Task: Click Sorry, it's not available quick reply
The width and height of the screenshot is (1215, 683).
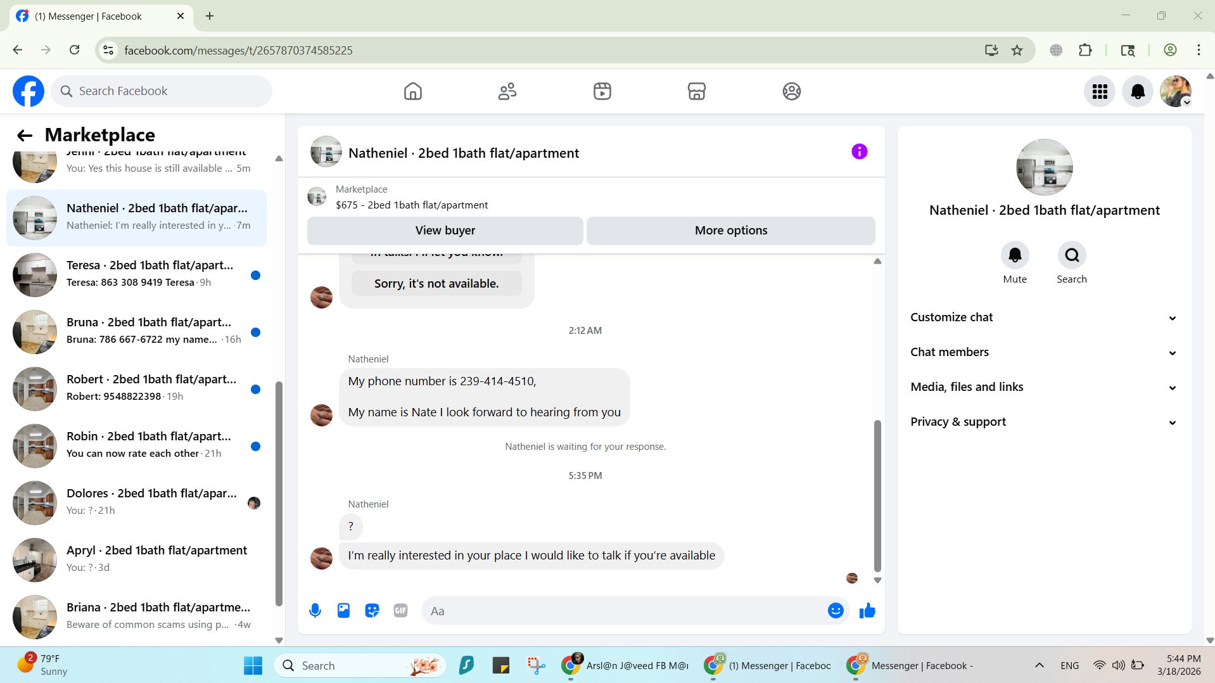Action: pyautogui.click(x=436, y=284)
